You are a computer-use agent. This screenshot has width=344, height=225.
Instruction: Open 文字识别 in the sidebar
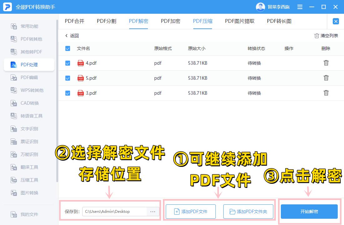pos(29,129)
